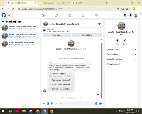Open the emoji picker in message box

click(96, 103)
